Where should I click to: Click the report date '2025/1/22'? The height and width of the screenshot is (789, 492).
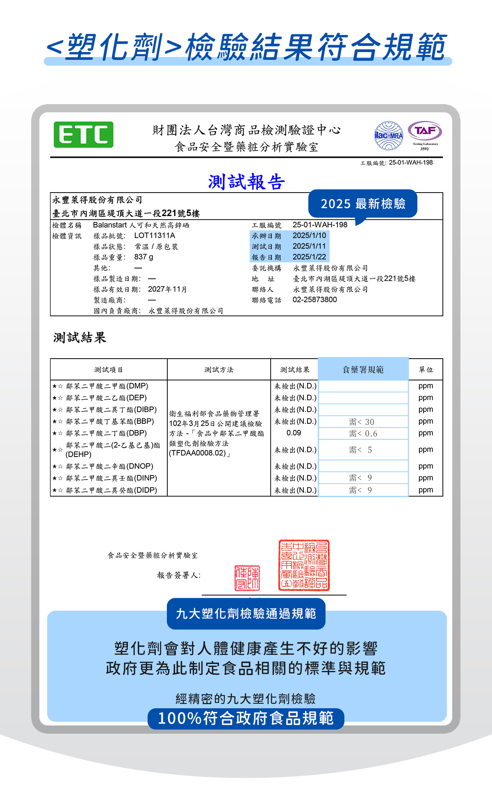(309, 257)
